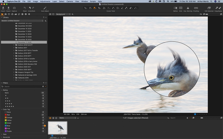
Task: Toggle the Before comparison view
Action: 175,8
